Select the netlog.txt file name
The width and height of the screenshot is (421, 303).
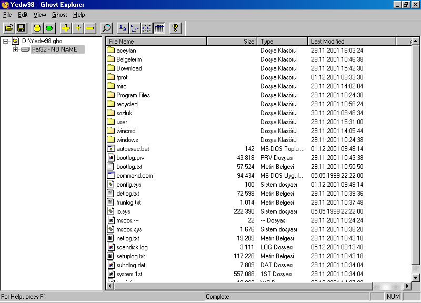(128, 238)
